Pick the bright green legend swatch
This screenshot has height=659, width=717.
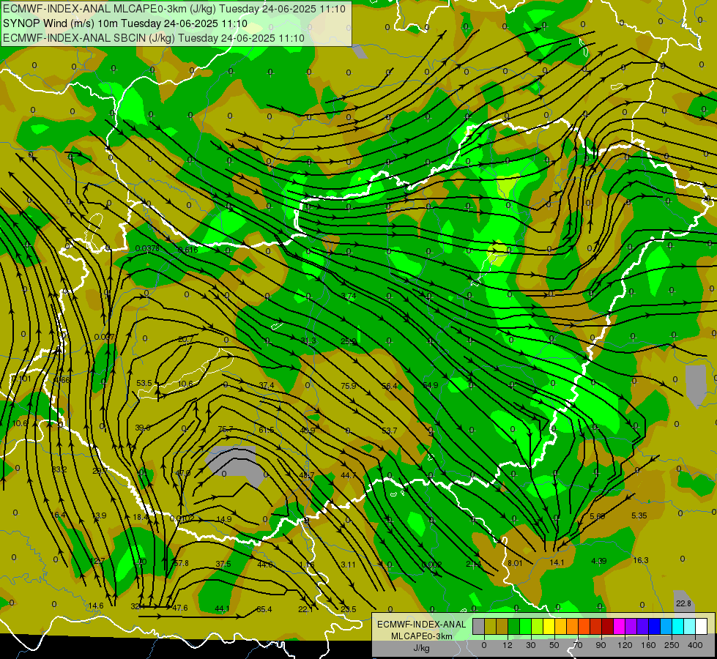click(525, 627)
